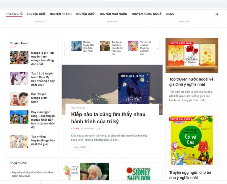This screenshot has height=184, width=227.
Task: Open 'Người quét dọn tâm hồn khái niệm' link
Action: pos(33,174)
